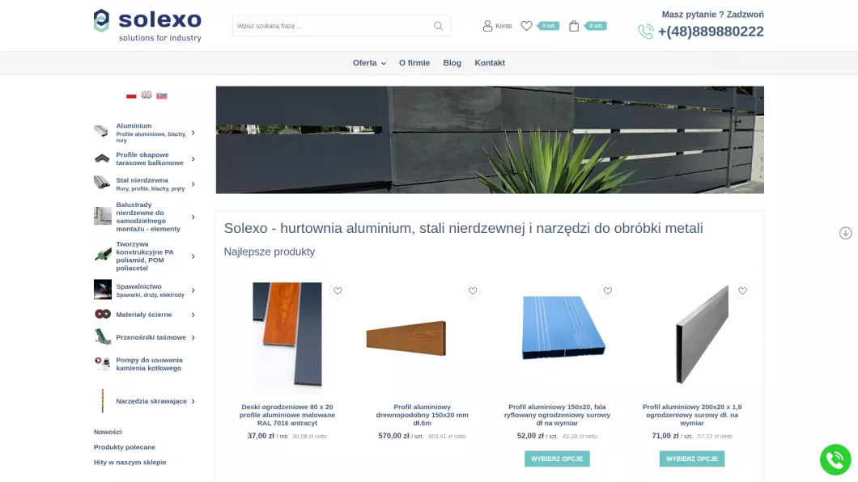The height and width of the screenshot is (482, 858).
Task: Click the blue 150x20 profile product image
Action: pyautogui.click(x=563, y=327)
